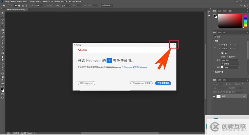Viewport: 249px width, 135px height.
Task: Toggle visibility of the 背景 layer
Action: 214,96
